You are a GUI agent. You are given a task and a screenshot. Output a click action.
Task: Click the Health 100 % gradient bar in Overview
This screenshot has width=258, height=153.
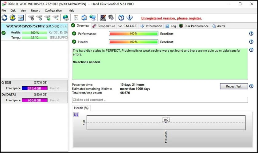click(x=133, y=42)
